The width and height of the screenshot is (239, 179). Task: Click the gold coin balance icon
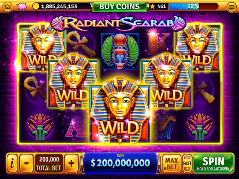pos(36,6)
